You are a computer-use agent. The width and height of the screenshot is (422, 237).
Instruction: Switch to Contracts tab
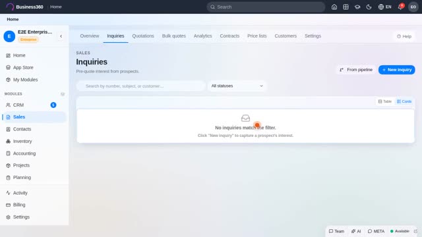click(x=229, y=36)
